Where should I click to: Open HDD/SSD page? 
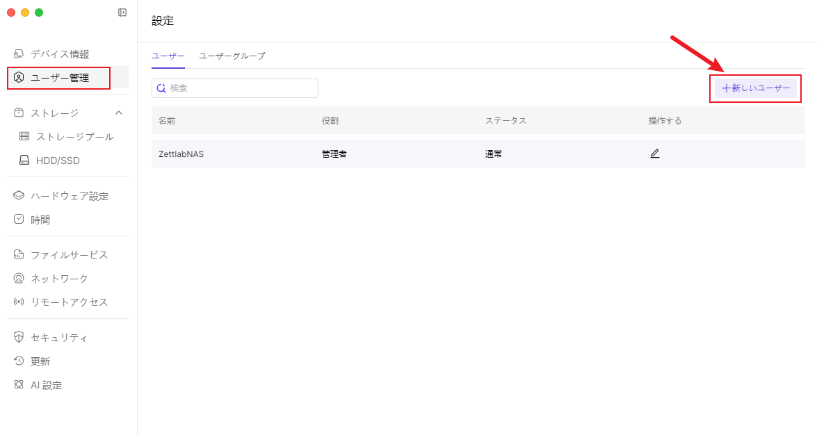[58, 161]
